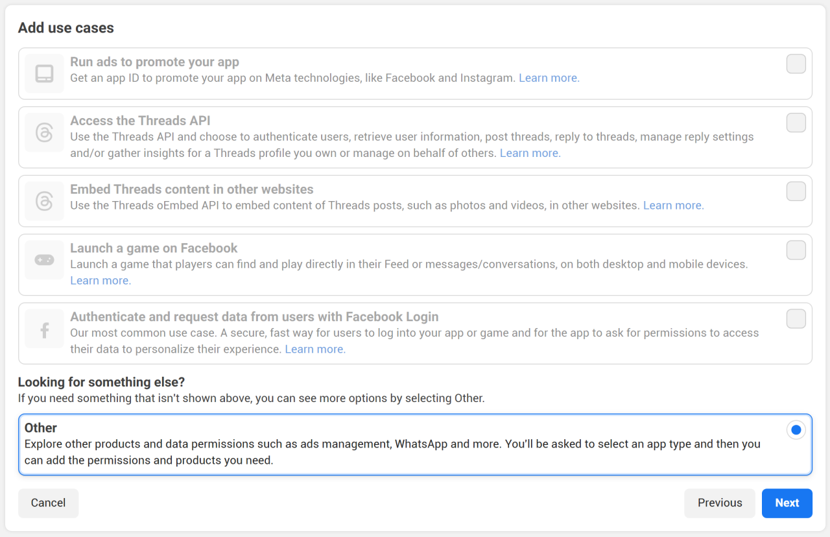Go back with the Previous button

[720, 503]
